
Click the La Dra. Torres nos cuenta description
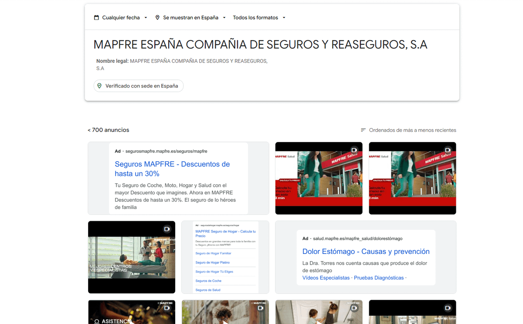click(x=365, y=267)
